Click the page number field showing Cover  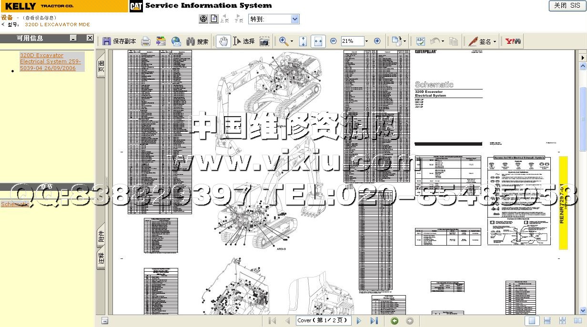(x=324, y=320)
